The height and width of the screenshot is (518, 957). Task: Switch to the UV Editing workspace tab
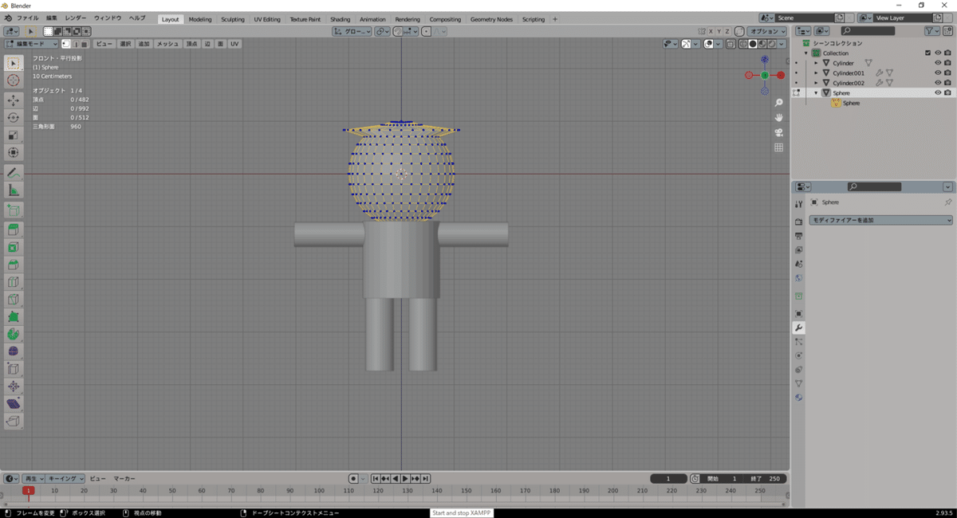click(267, 19)
